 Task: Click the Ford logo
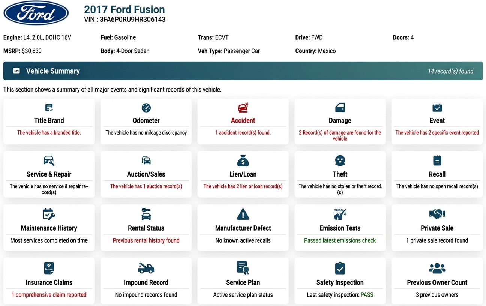click(x=36, y=13)
